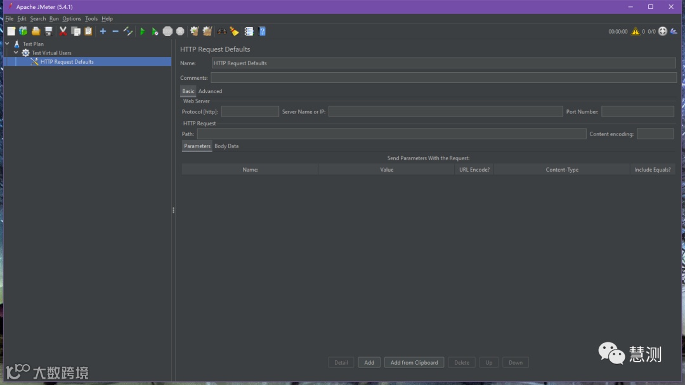Select Test Virtual Users thread group
Viewport: 685px width, 385px height.
(51, 53)
